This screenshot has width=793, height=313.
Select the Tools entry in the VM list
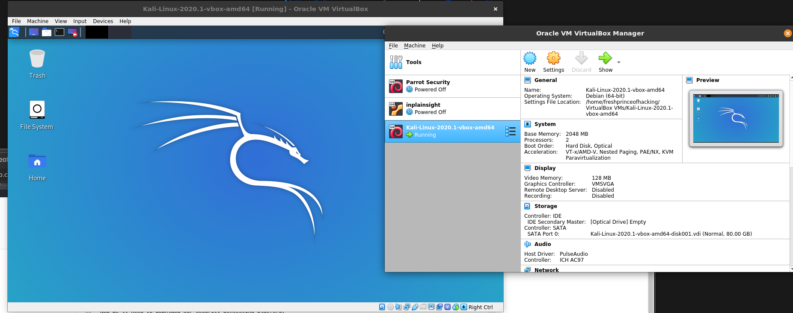[x=452, y=62]
